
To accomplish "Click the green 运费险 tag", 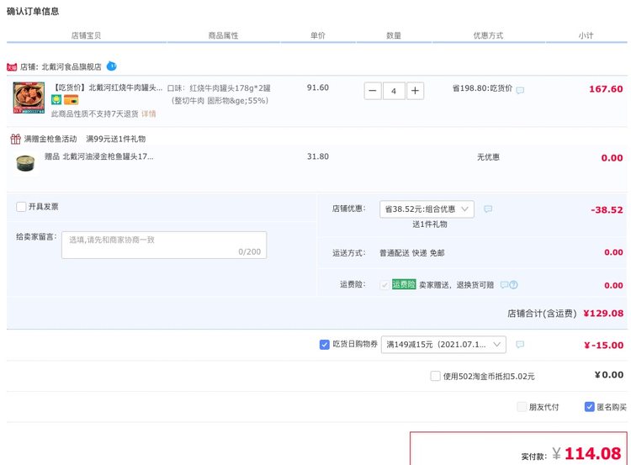I will tap(404, 284).
